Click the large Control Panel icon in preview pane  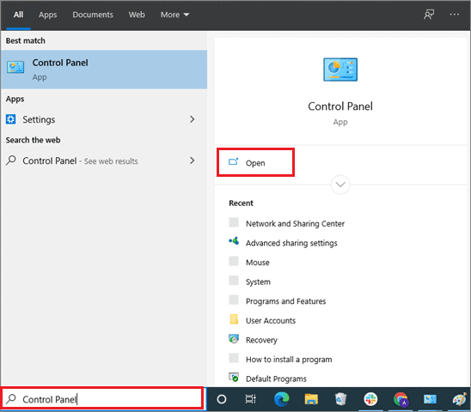coord(340,70)
